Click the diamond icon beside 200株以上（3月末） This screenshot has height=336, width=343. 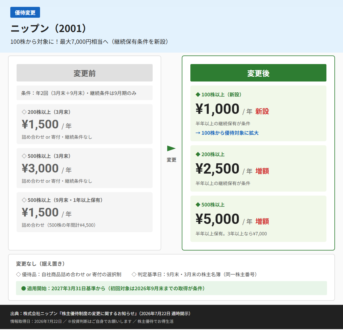(x=24, y=112)
